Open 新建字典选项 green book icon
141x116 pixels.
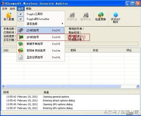point(21,44)
